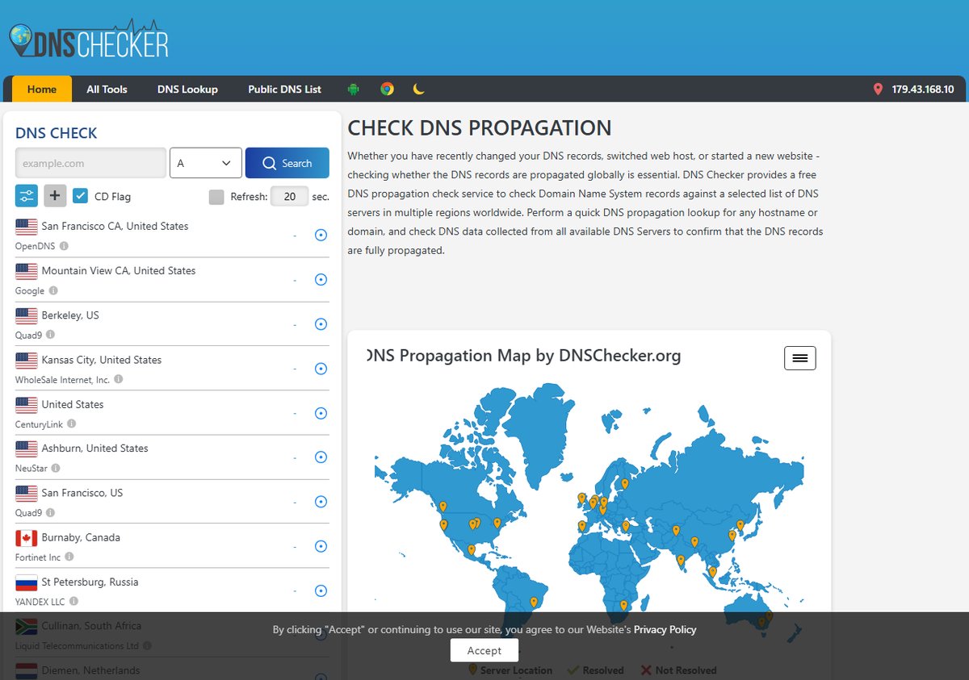
Task: Open the DNS settings sliders icon
Action: click(27, 196)
